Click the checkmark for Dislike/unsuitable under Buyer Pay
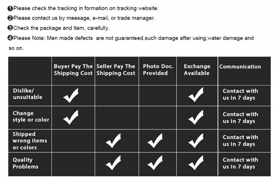The image size is (276, 179). (x=71, y=95)
